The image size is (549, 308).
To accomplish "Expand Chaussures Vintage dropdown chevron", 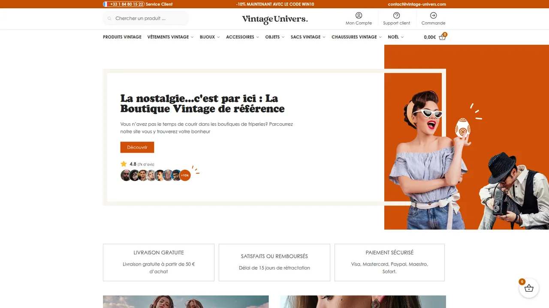I will (x=380, y=37).
